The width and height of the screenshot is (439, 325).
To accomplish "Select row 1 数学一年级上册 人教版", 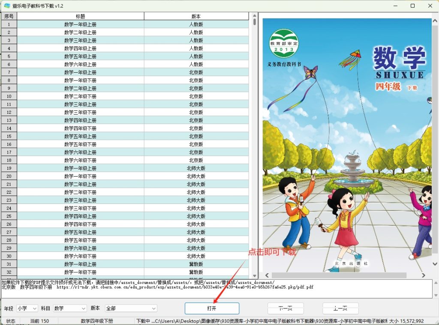I will [81, 24].
